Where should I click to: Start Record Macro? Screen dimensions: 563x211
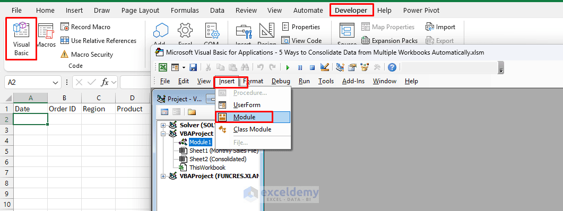tap(85, 27)
